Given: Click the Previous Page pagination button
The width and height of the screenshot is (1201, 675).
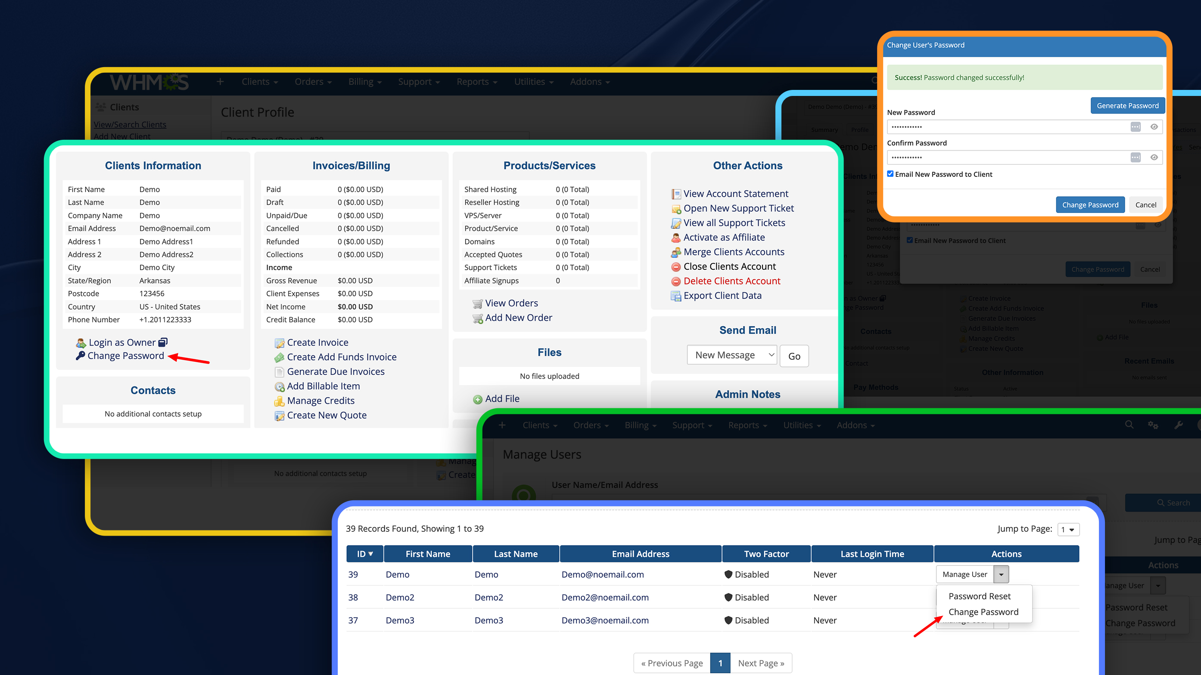Looking at the screenshot, I should point(672,663).
